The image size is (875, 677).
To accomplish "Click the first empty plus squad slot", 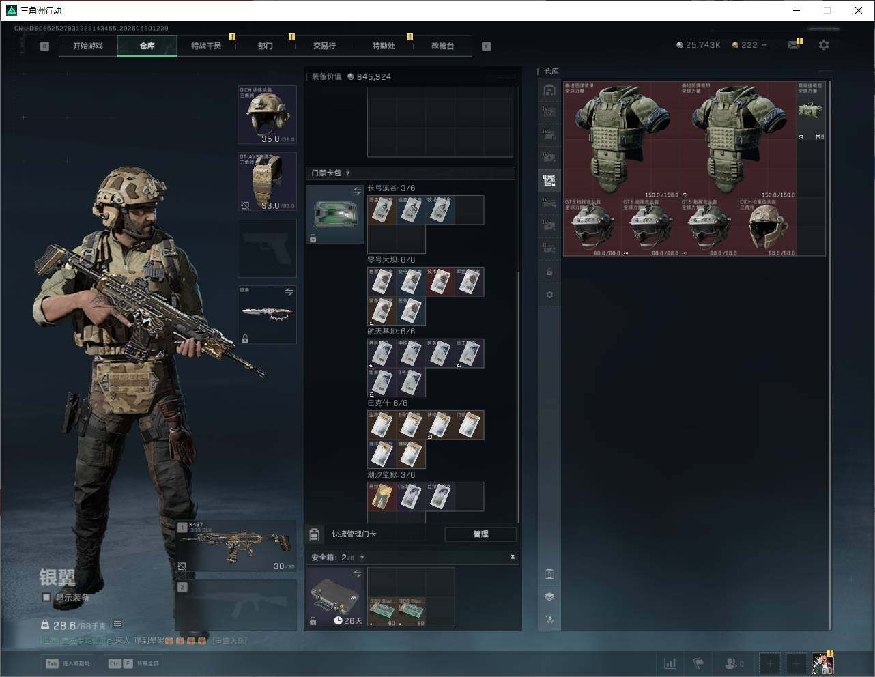I will point(770,663).
